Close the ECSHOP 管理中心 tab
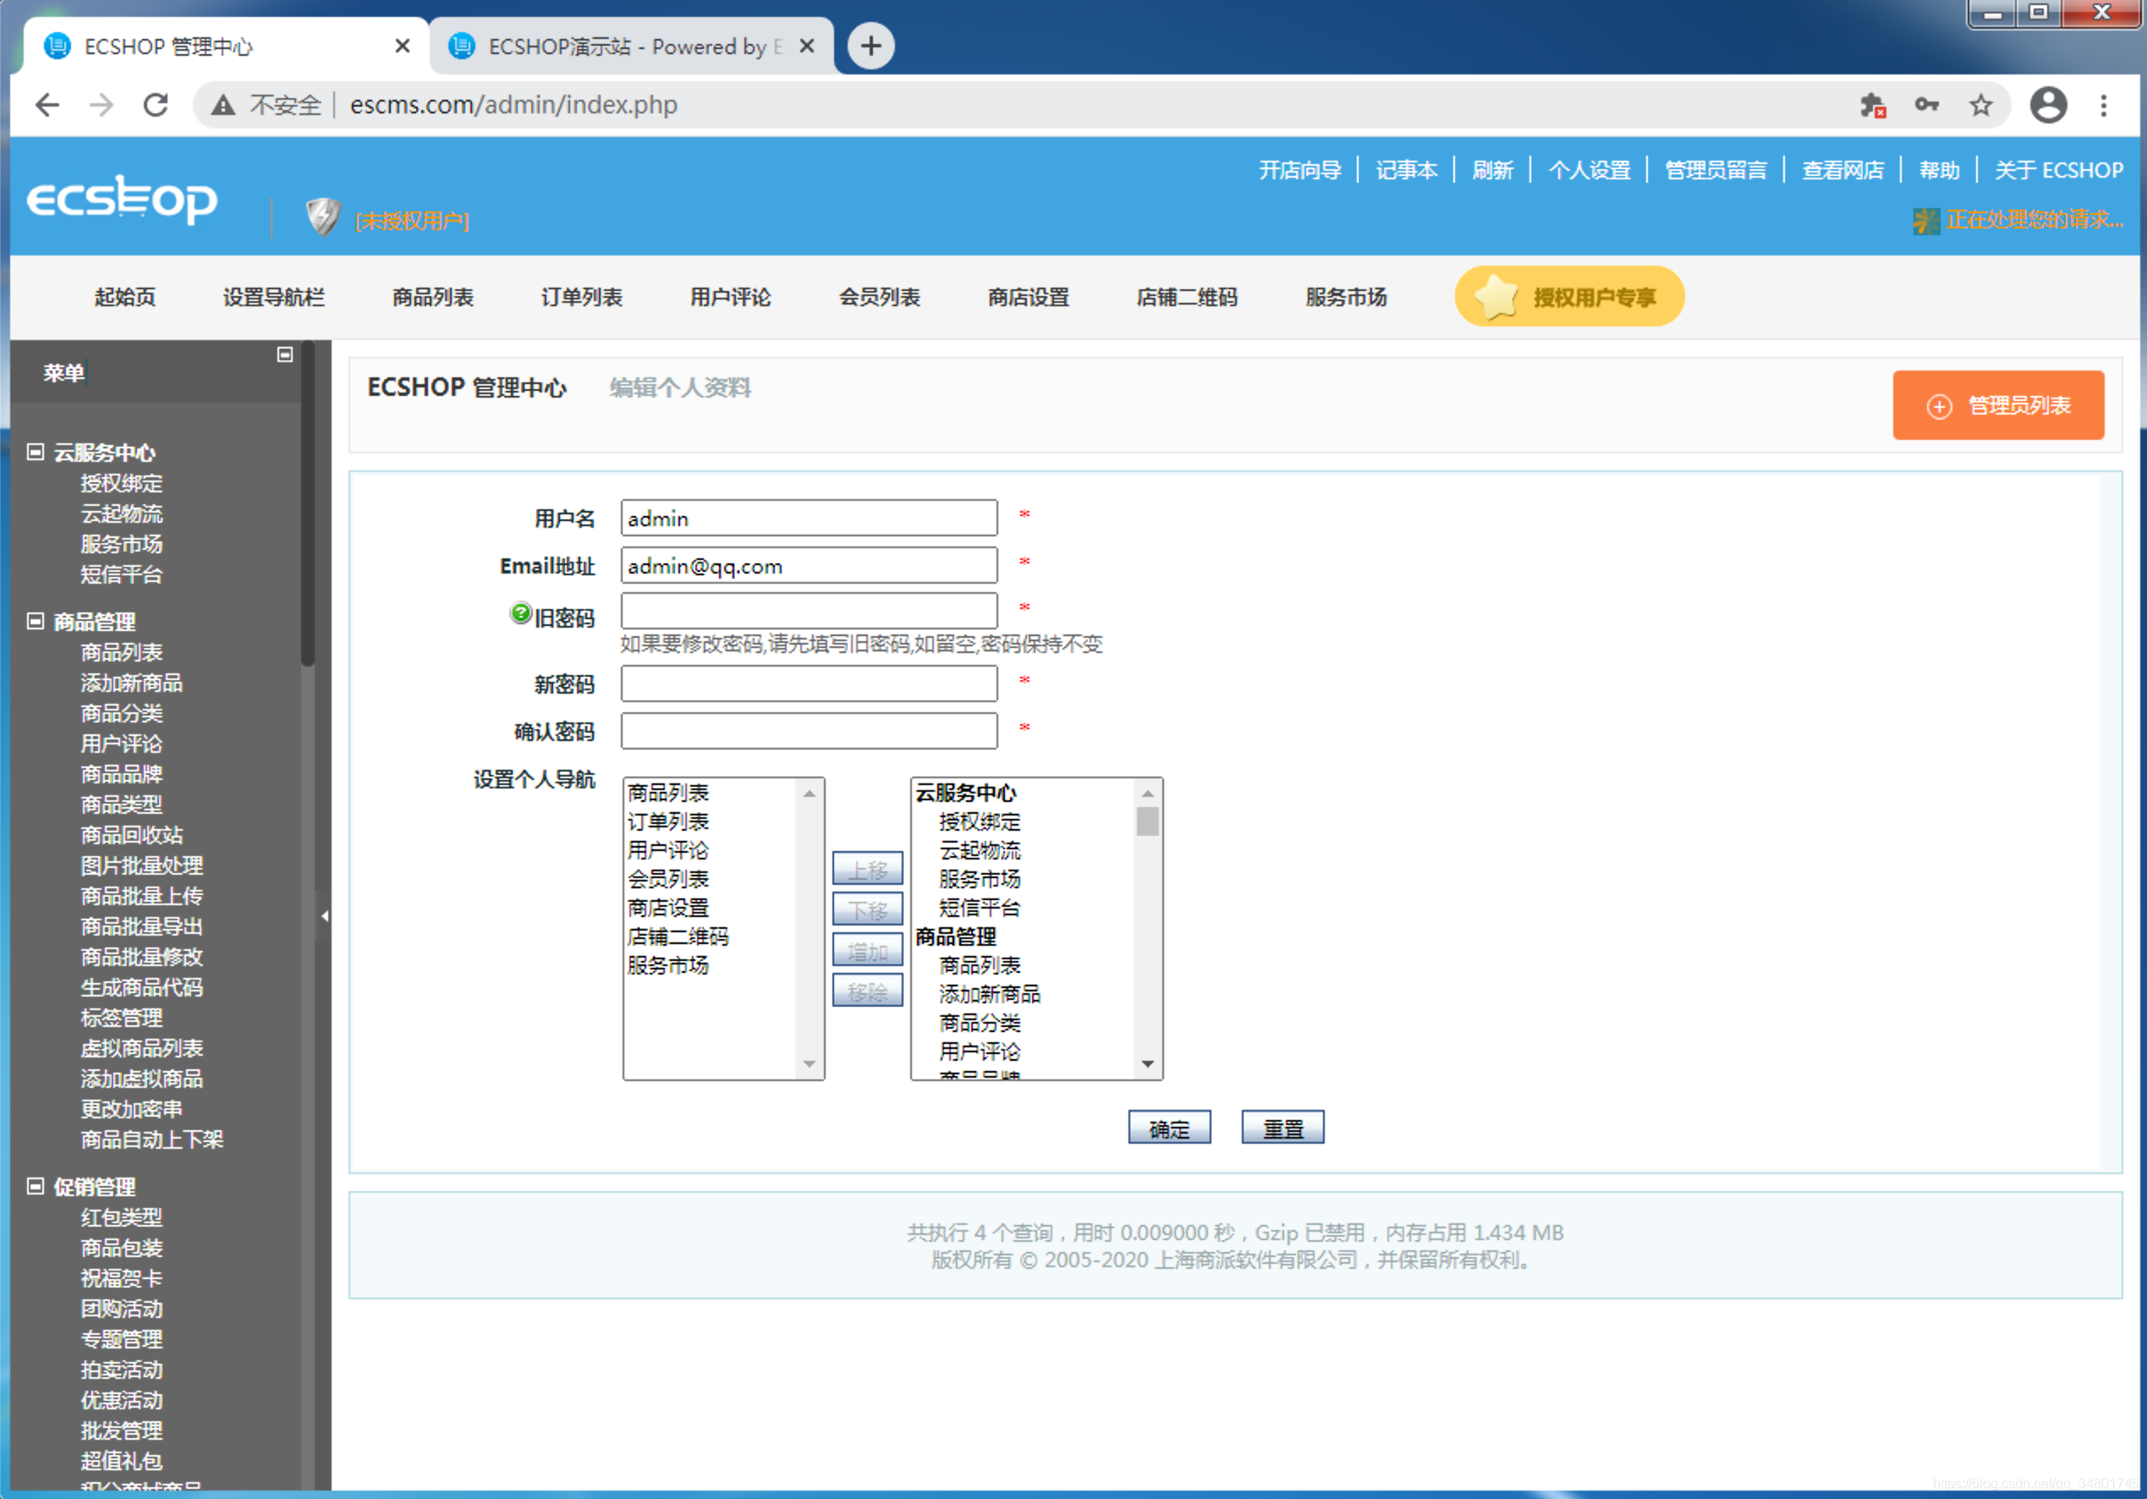2147x1499 pixels. point(402,46)
